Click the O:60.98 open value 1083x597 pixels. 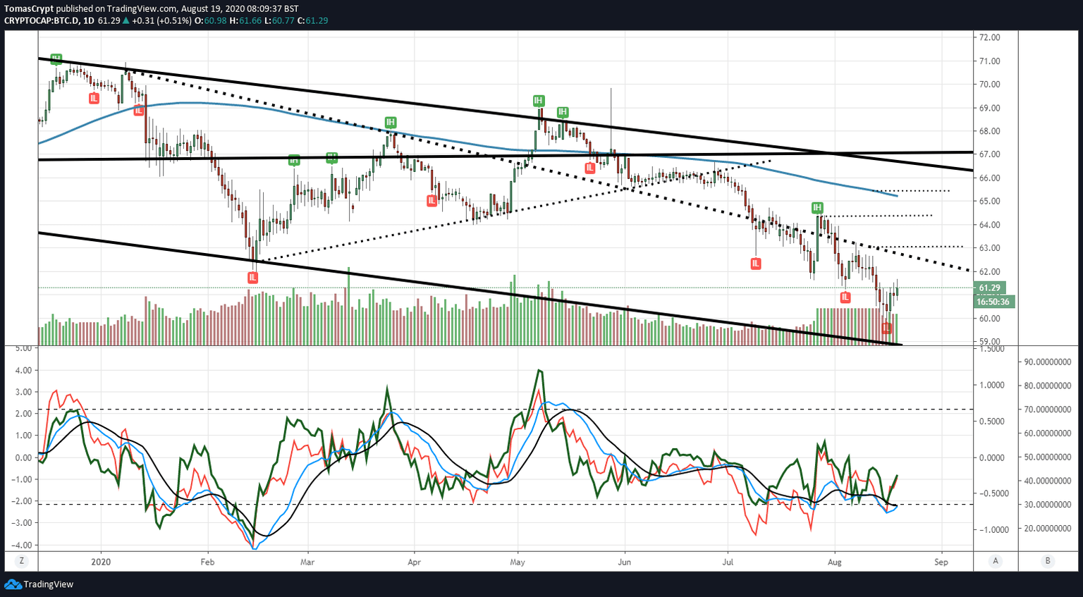210,20
